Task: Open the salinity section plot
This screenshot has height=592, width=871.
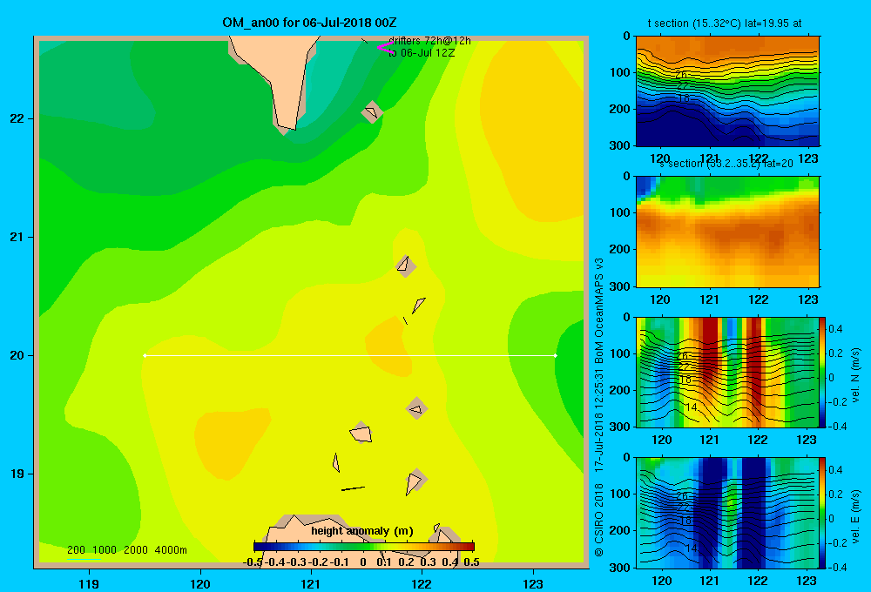Action: pos(727,232)
